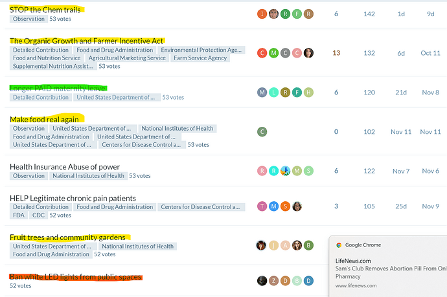Click the 13 replies count on Organic Growth topic

click(x=336, y=53)
